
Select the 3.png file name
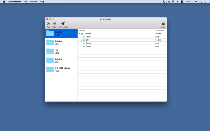click(88, 46)
